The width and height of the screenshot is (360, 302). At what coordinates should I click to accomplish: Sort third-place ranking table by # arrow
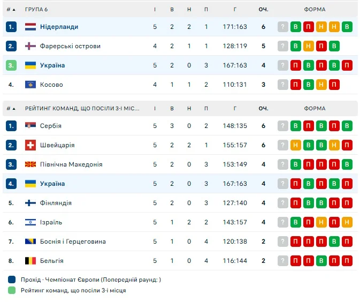(13, 109)
